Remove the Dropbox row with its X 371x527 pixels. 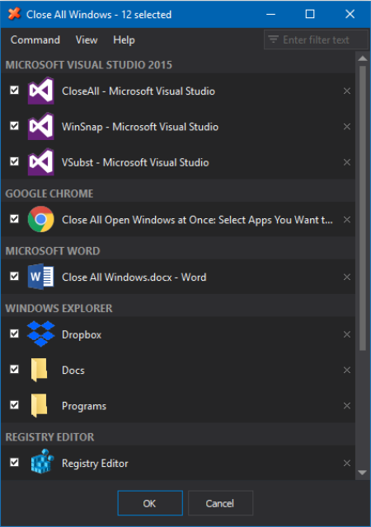tap(347, 334)
